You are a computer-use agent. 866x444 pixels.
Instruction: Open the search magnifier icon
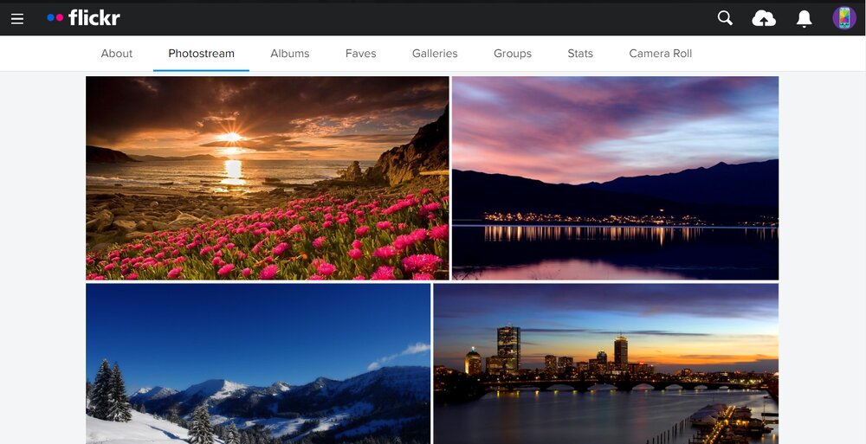click(725, 18)
